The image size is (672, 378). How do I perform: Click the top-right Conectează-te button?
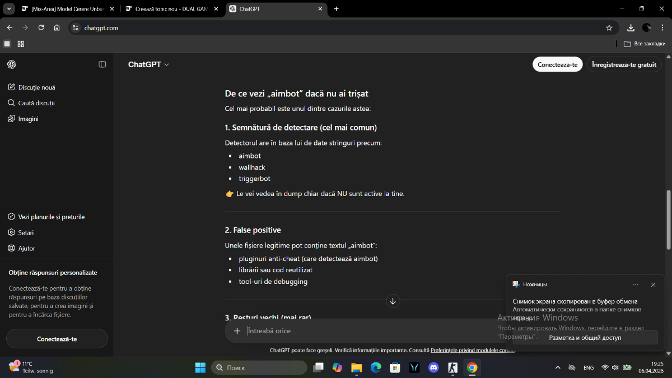click(x=557, y=64)
